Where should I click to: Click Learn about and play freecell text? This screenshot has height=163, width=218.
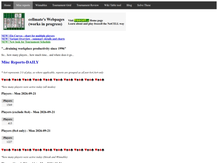(x=96, y=24)
